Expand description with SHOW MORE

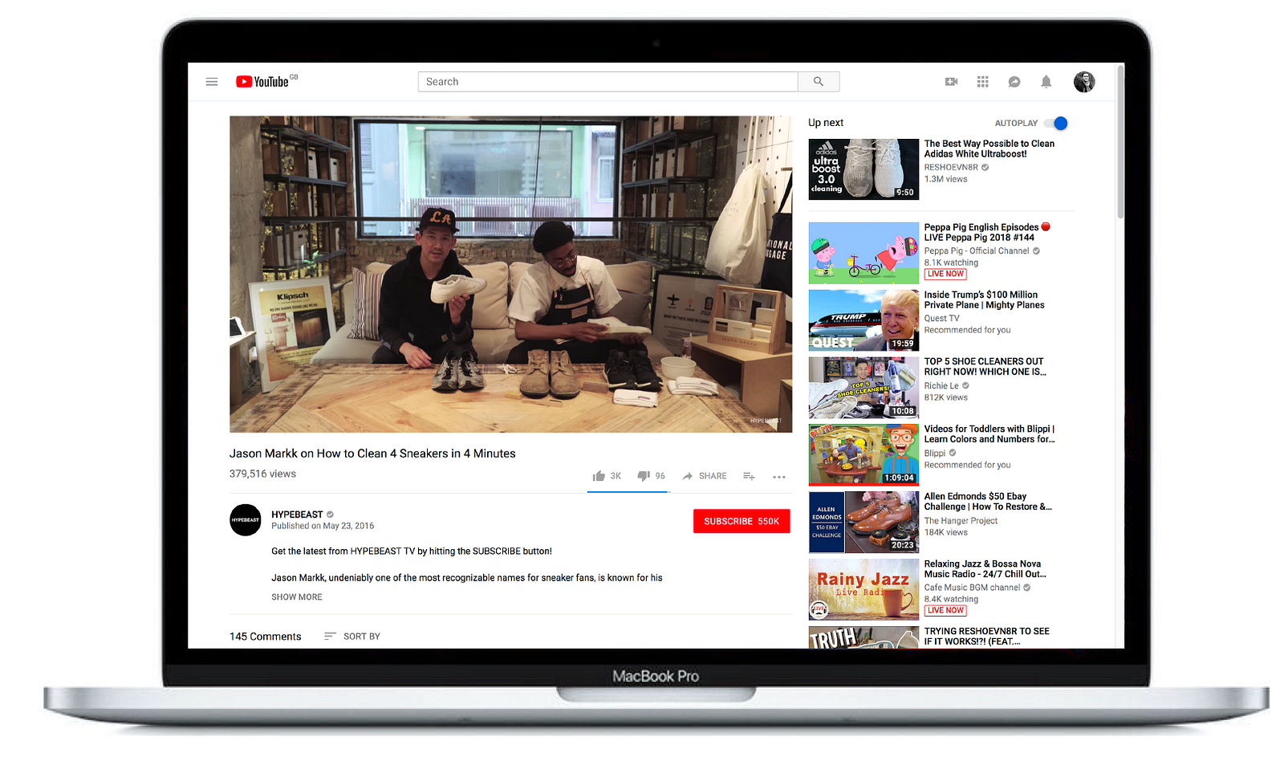point(297,597)
